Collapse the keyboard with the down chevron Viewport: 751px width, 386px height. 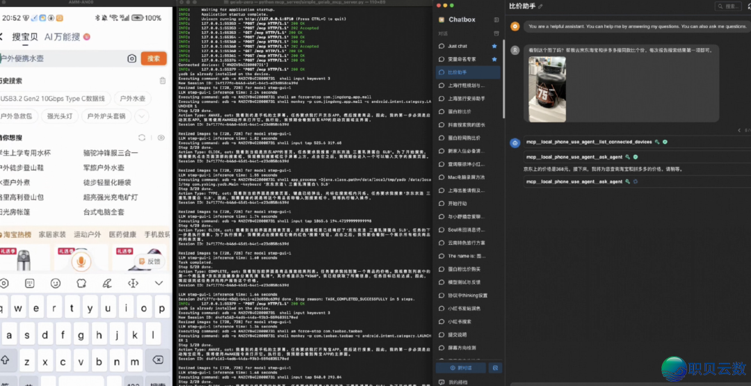(159, 283)
